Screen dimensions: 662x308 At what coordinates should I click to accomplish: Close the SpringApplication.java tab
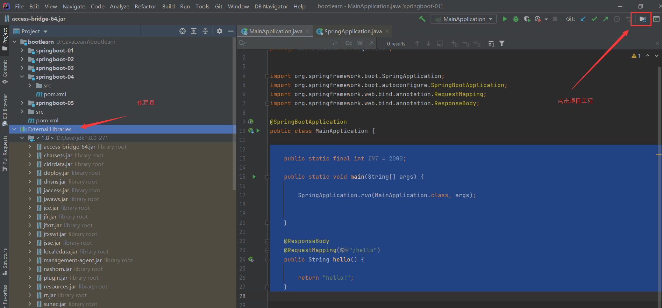click(387, 31)
